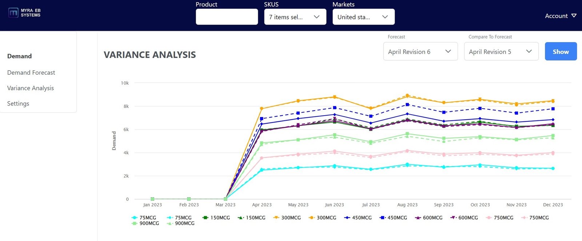Viewport: 582px width, 241px height.
Task: Toggle the dashed-line 900MCG legend entry
Action: (x=181, y=224)
